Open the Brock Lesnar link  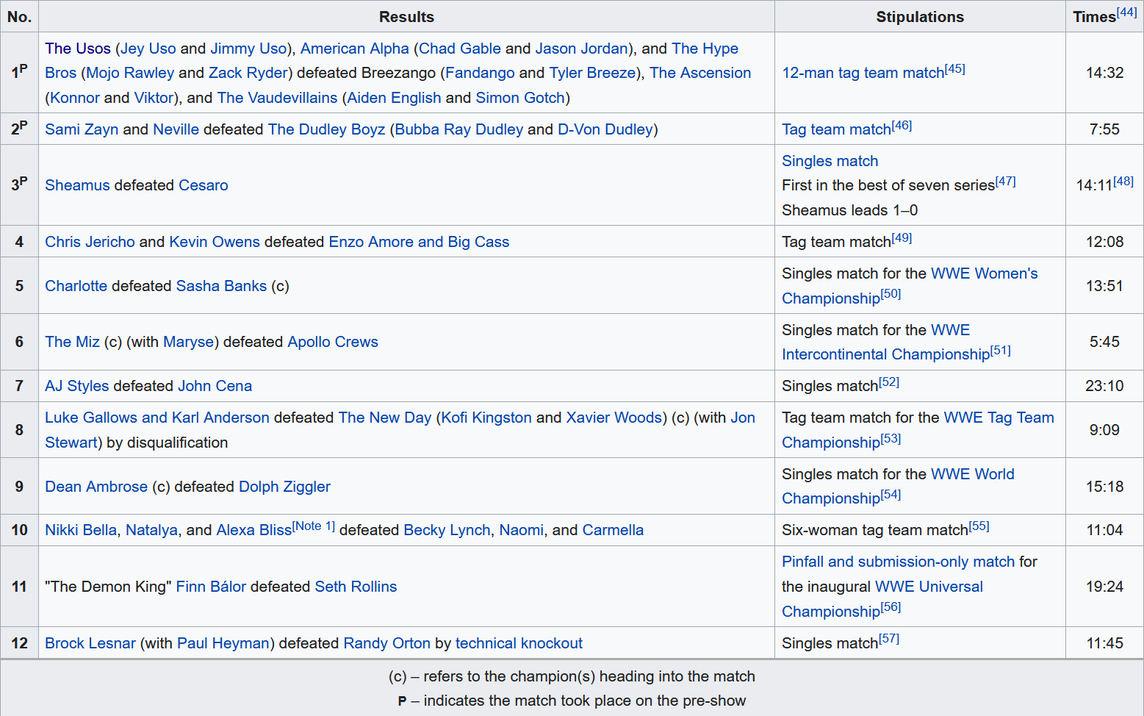tap(90, 643)
